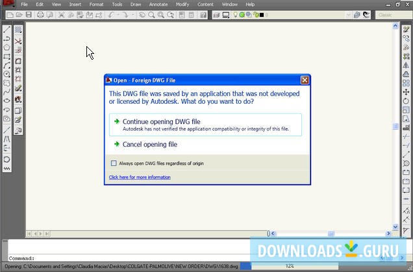This screenshot has width=413, height=272.
Task: Open the Classic workspace dropdown
Action: pyautogui.click(x=394, y=15)
